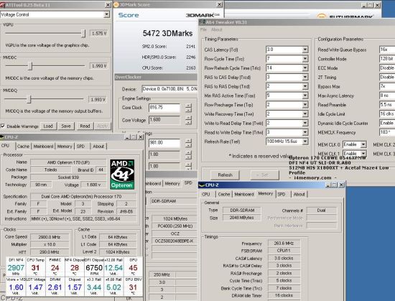This screenshot has width=395, height=301.
Task: Open the File menu in A64 Tweaker
Action: coord(203,29)
